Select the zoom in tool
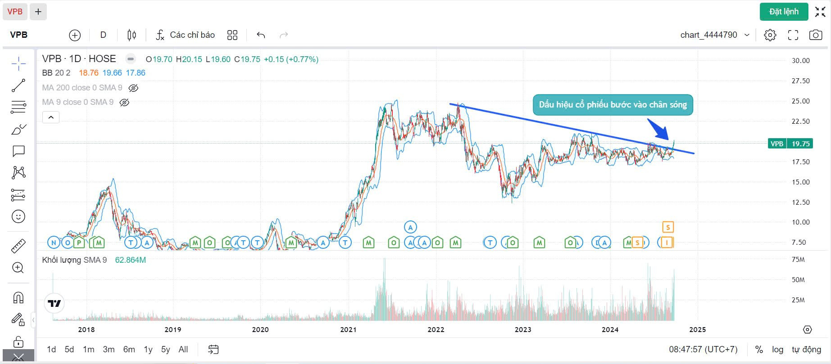This screenshot has height=364, width=831. [x=18, y=268]
